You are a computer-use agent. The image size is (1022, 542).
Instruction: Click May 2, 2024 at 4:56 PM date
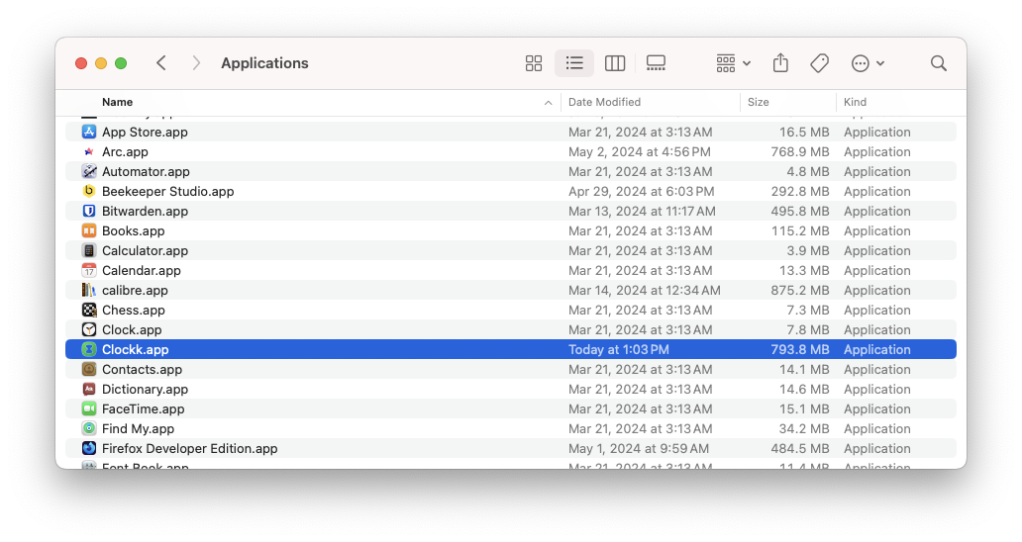point(640,151)
